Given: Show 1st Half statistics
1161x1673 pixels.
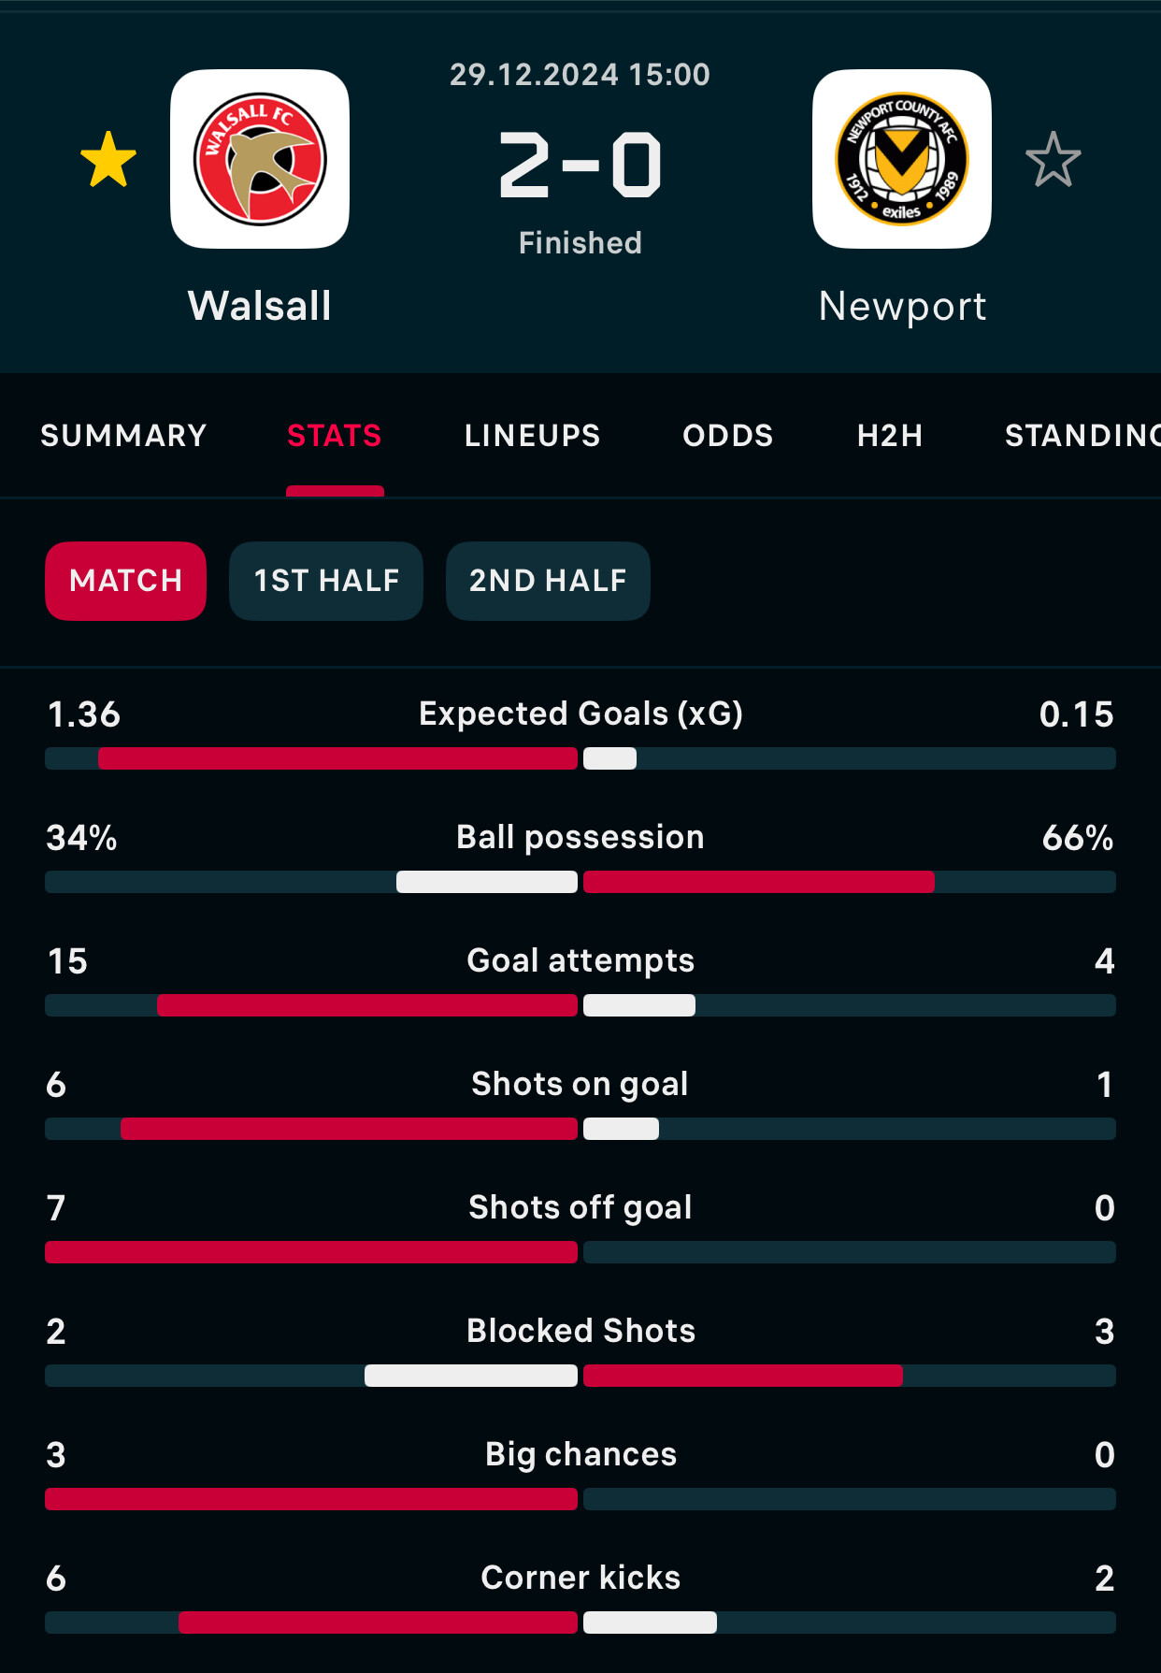Looking at the screenshot, I should tap(326, 581).
